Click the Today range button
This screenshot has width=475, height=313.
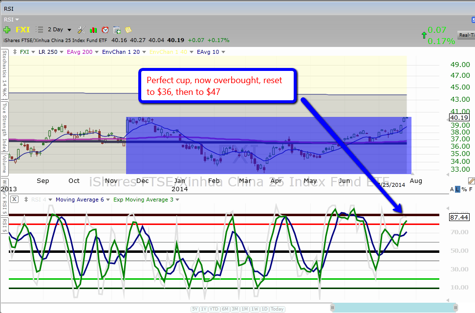point(277,309)
